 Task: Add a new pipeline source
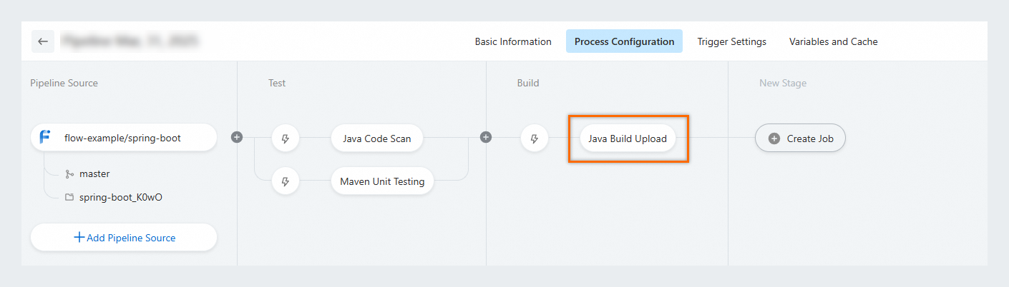pos(124,238)
